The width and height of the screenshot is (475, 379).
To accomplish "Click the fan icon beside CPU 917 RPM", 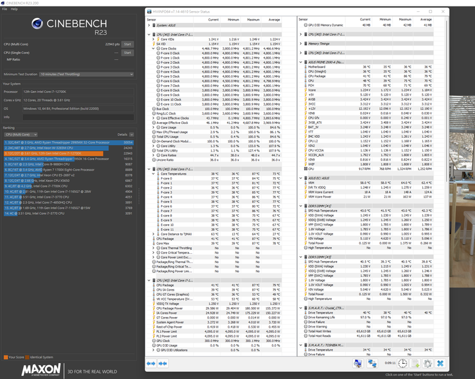I will [305, 169].
